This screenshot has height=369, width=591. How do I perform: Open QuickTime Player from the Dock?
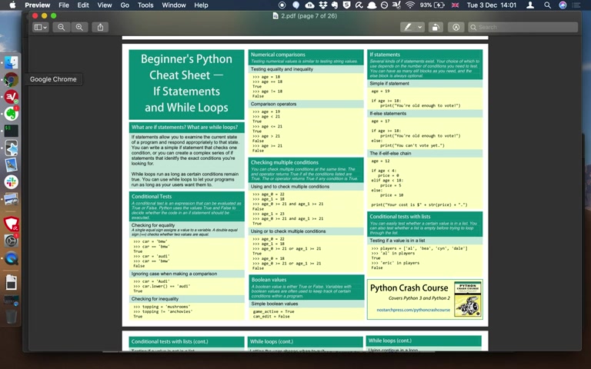(x=12, y=258)
